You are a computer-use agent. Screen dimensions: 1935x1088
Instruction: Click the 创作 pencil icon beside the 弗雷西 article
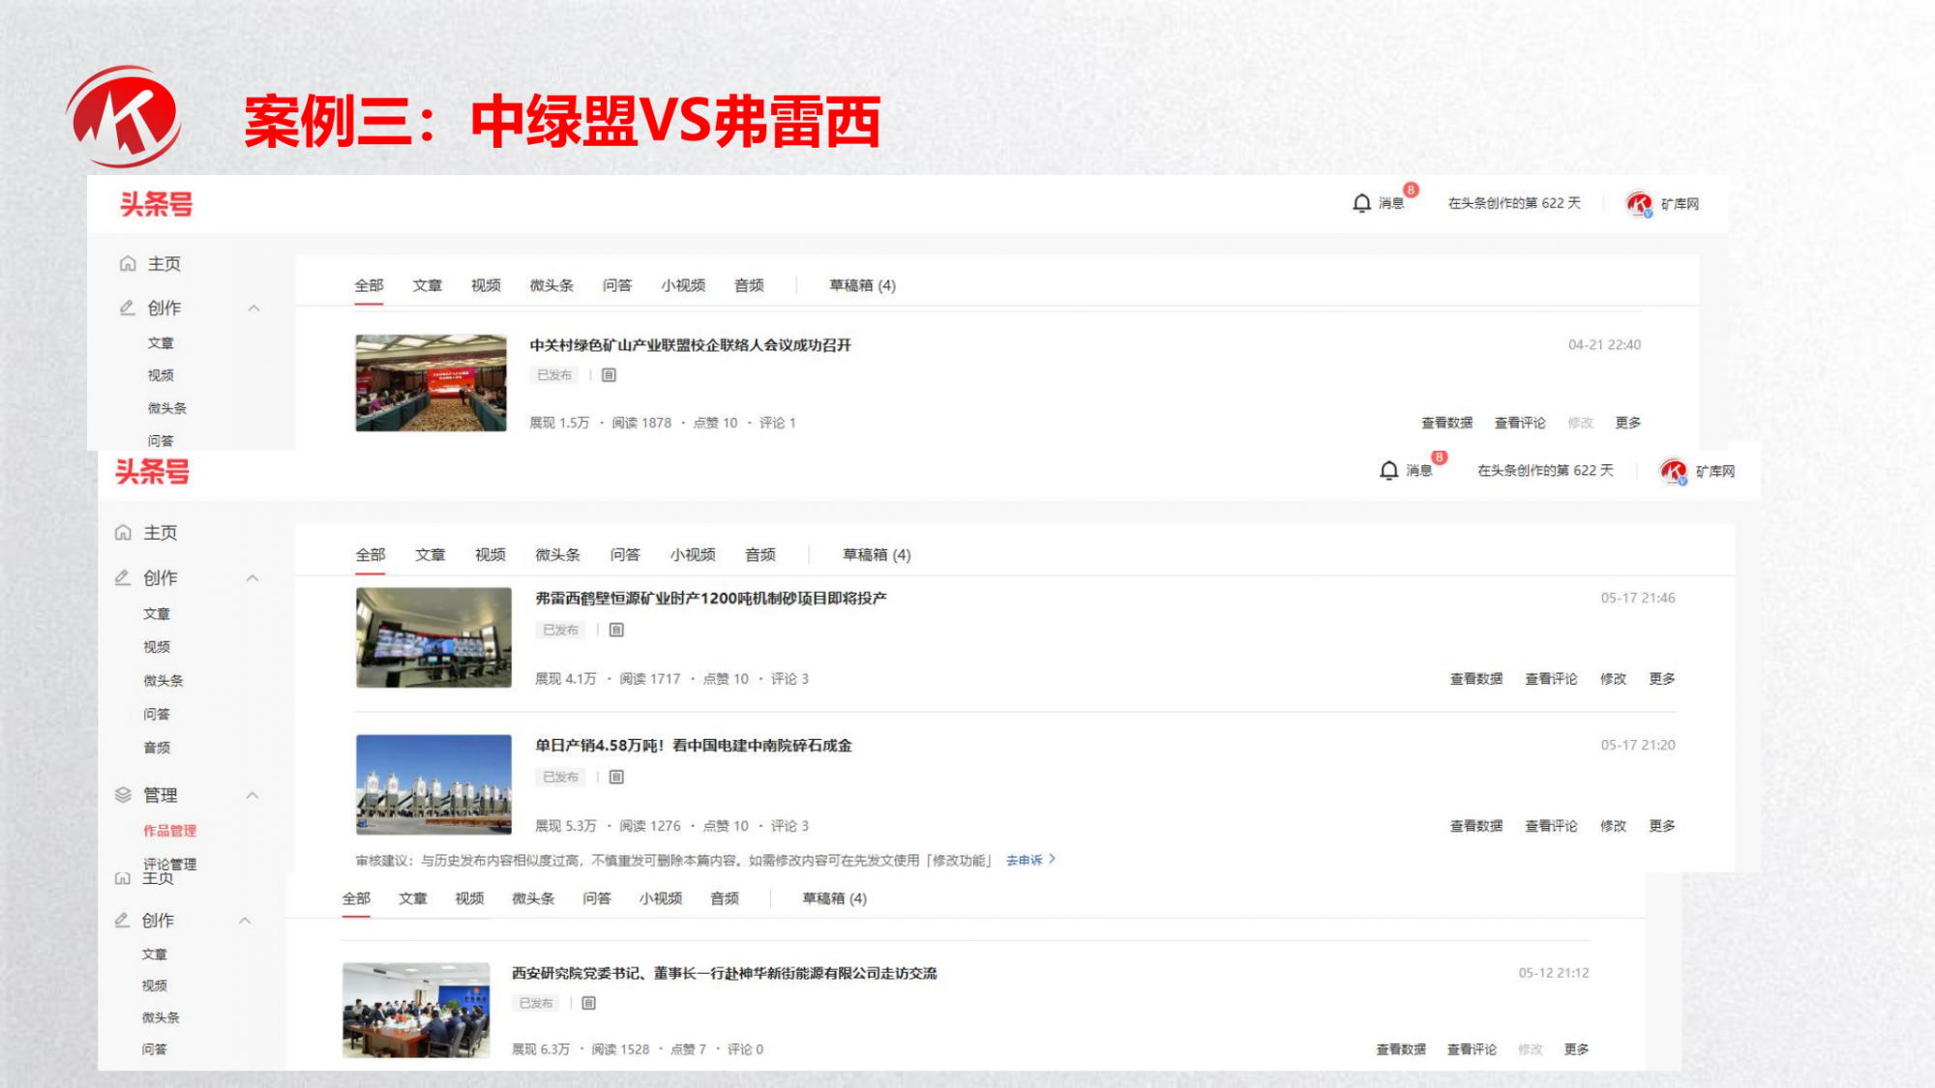123,577
